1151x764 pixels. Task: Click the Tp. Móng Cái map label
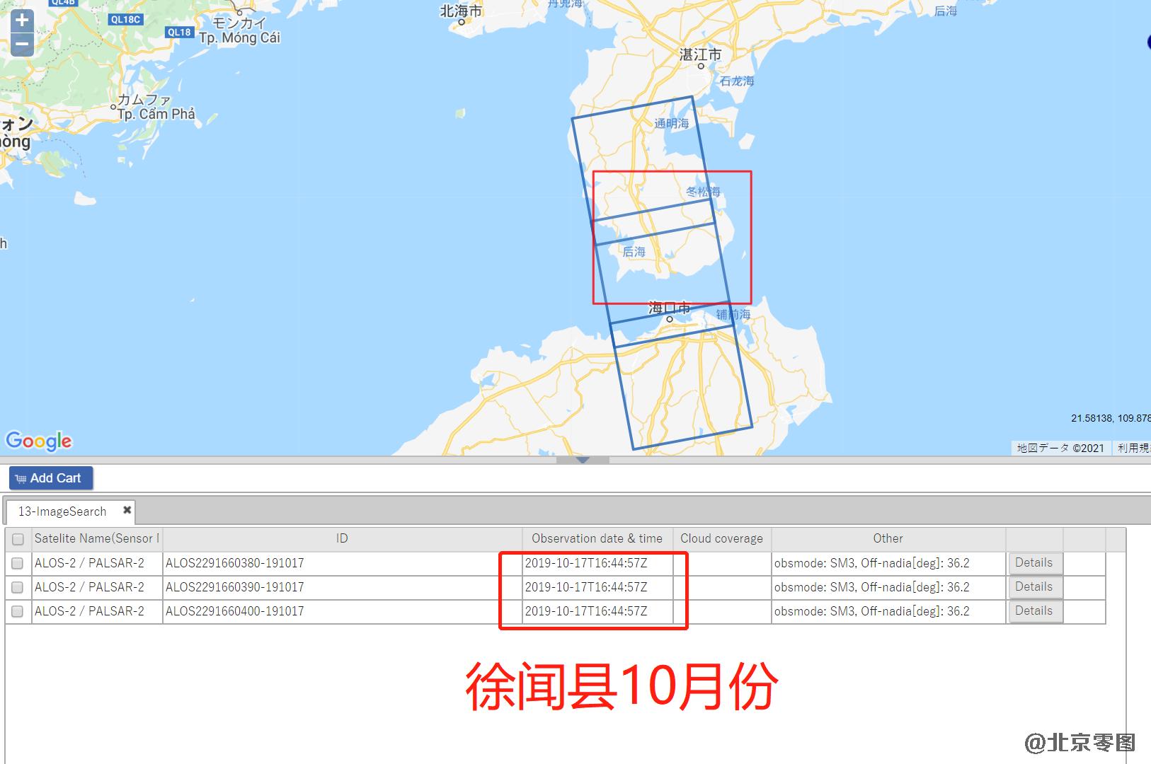click(x=239, y=38)
